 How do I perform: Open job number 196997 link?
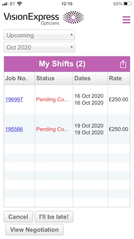[14, 99]
